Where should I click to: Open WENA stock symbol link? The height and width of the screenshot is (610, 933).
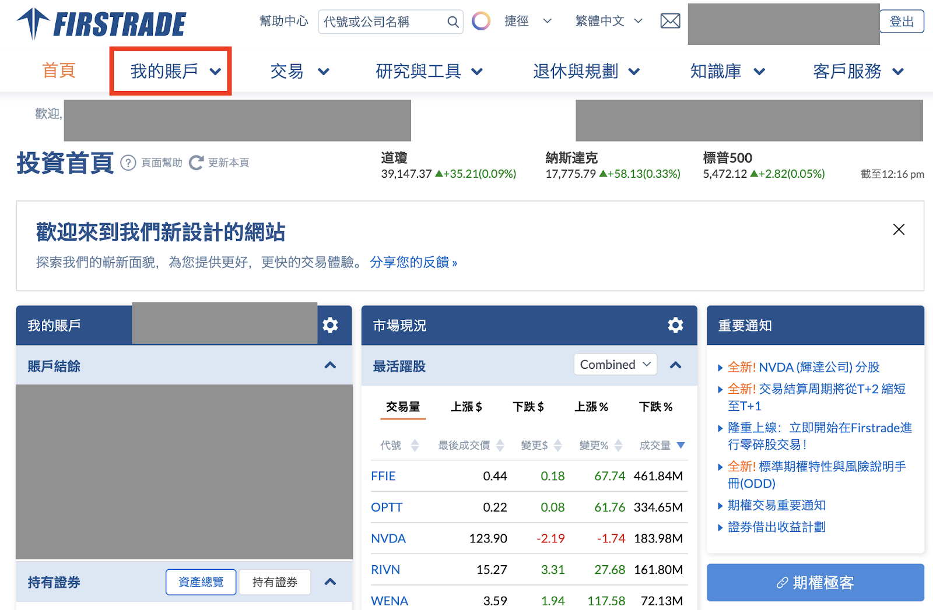pyautogui.click(x=390, y=601)
